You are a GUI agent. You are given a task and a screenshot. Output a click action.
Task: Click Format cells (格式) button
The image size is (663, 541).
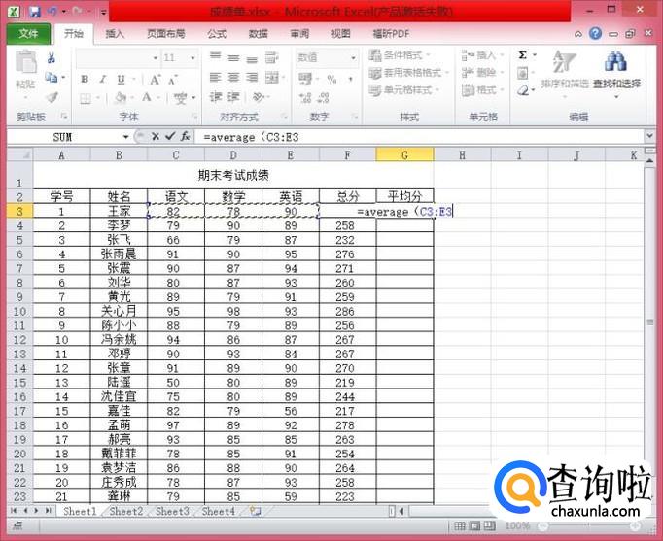[x=482, y=90]
